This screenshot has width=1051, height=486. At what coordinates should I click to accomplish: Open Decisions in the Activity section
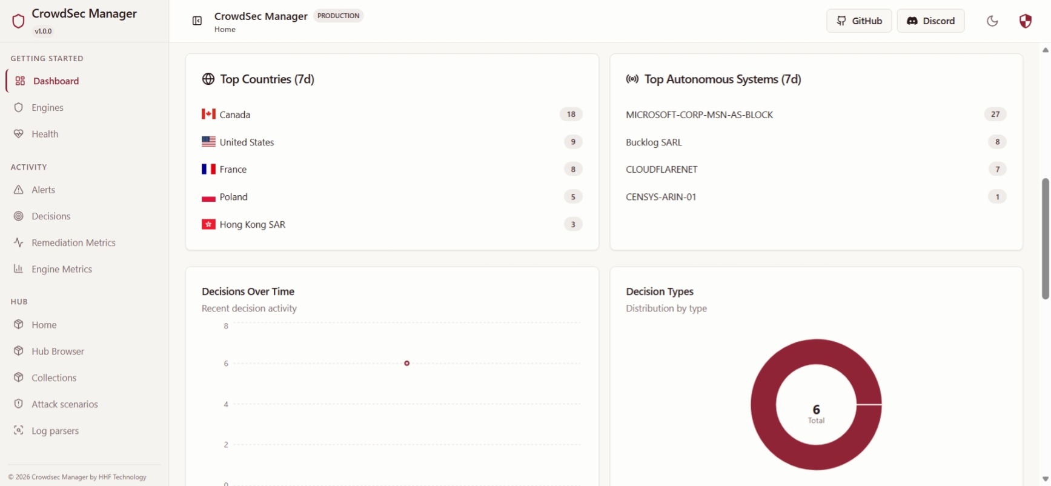(51, 216)
